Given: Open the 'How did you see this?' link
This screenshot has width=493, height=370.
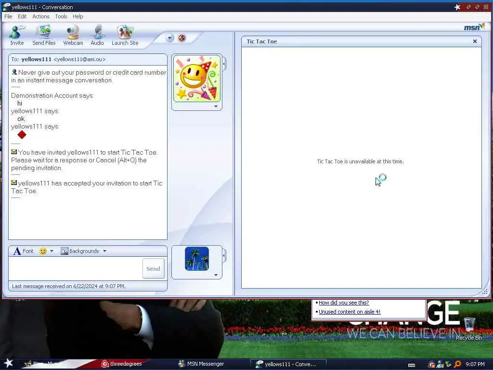Looking at the screenshot, I should [344, 303].
